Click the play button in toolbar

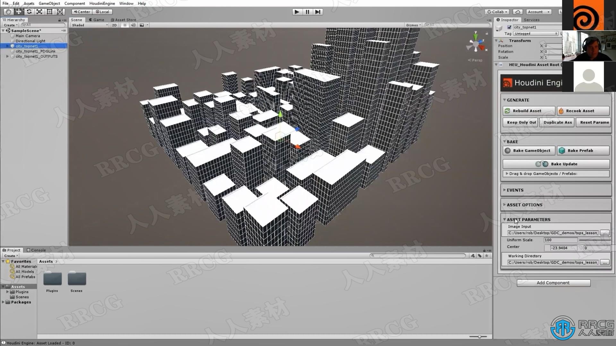tap(296, 12)
